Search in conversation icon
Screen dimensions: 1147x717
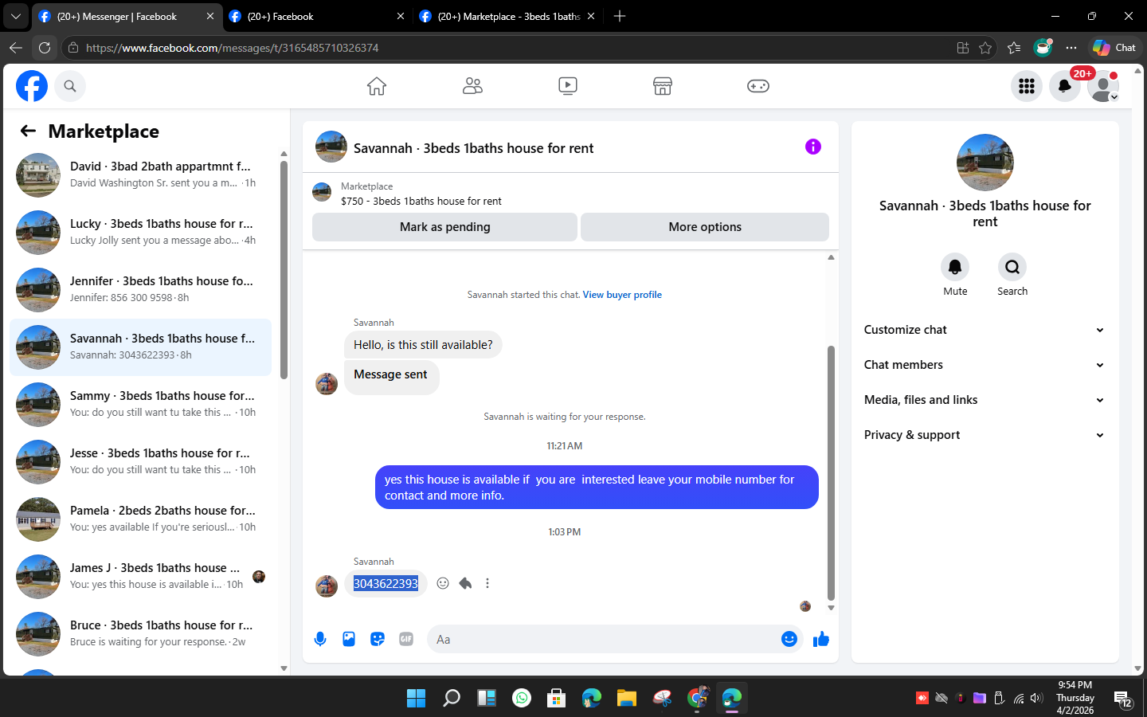[1012, 267]
